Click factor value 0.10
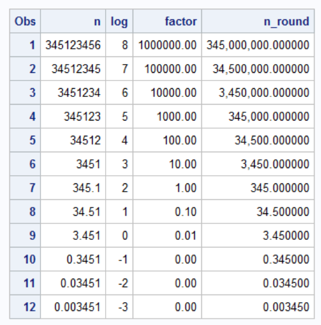Screen dimensions: 321x325 coord(167,212)
